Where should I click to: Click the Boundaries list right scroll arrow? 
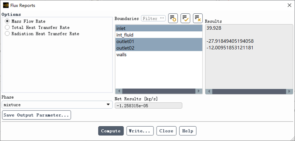click(x=199, y=91)
